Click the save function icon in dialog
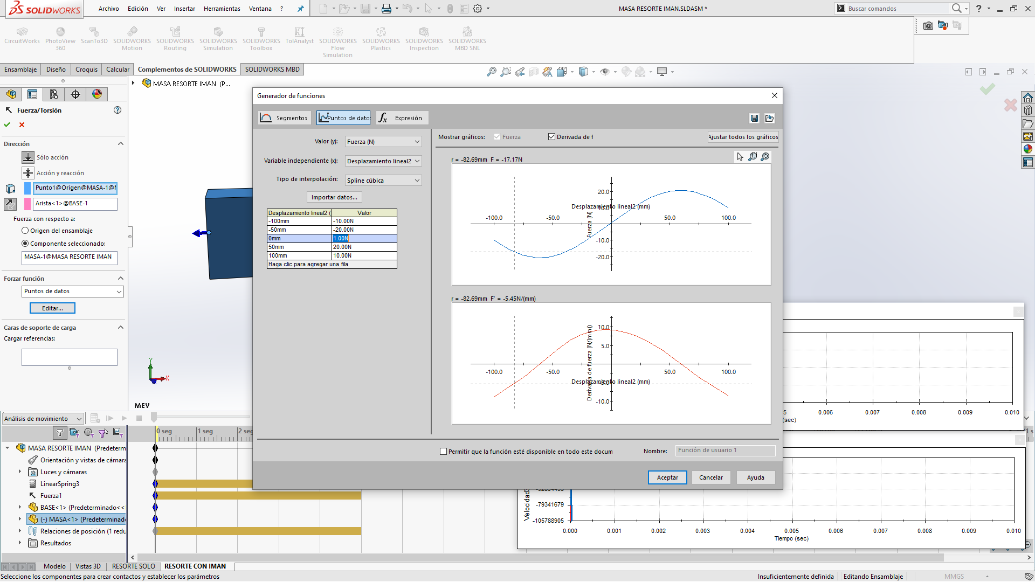Viewport: 1035px width, 582px height. click(754, 119)
